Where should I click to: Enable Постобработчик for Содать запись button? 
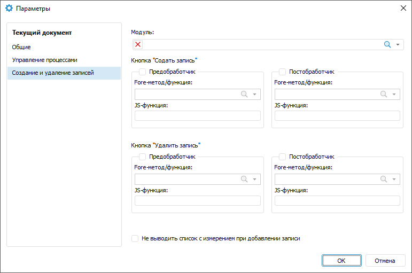[282, 72]
